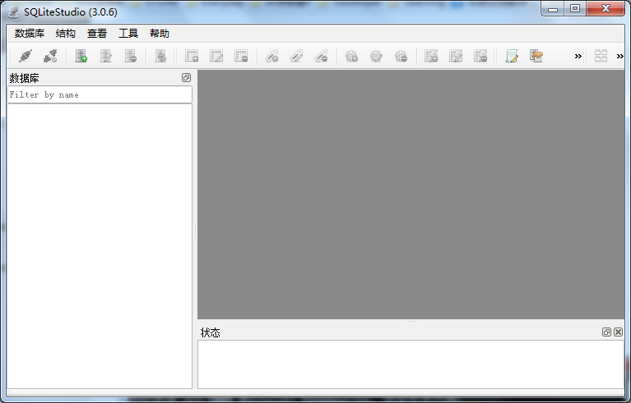The height and width of the screenshot is (403, 631).
Task: Click the create table icon
Action: 192,56
